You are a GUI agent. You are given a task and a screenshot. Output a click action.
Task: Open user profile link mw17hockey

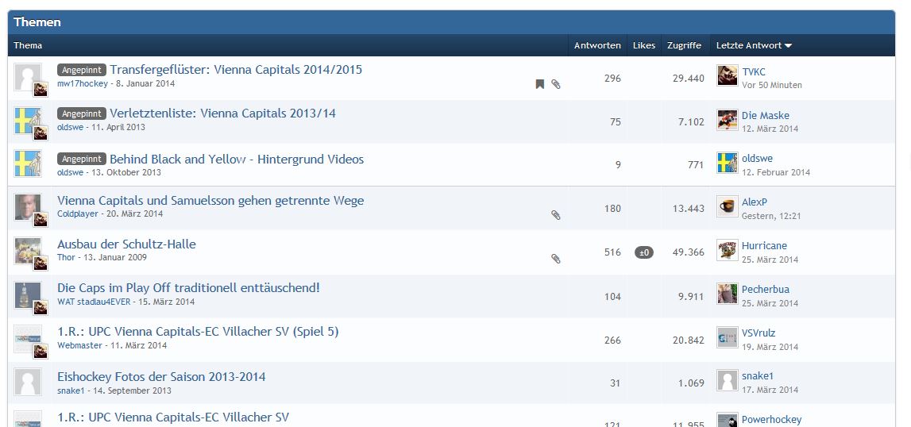coord(82,84)
